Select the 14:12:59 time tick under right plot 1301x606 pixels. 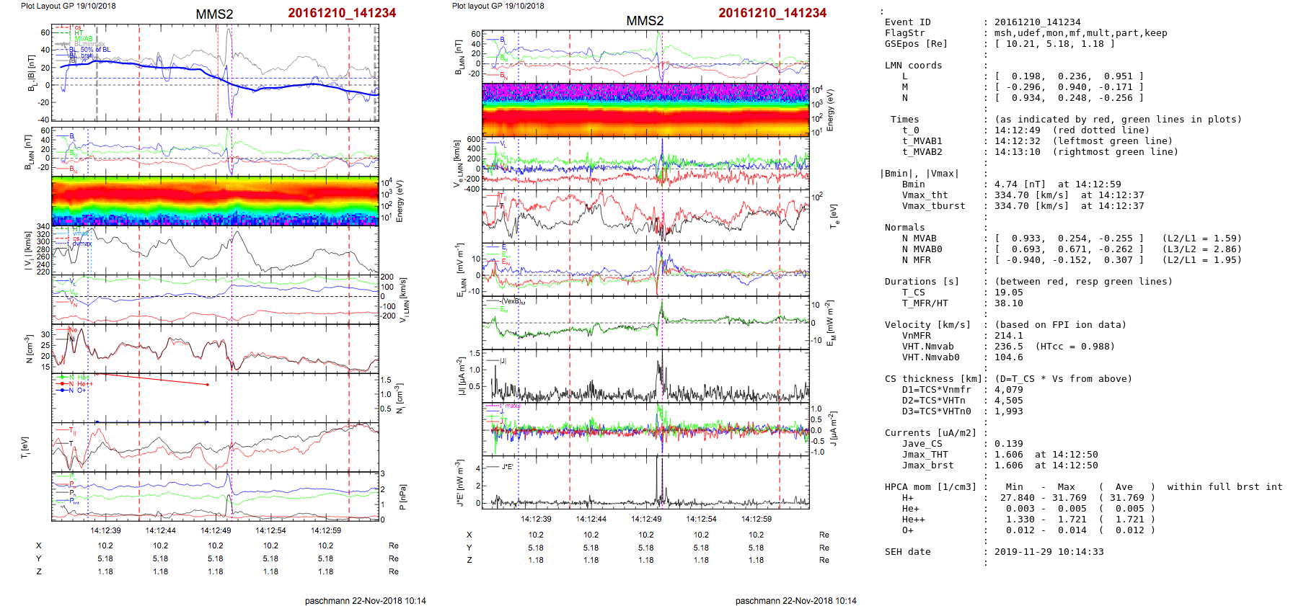(756, 519)
